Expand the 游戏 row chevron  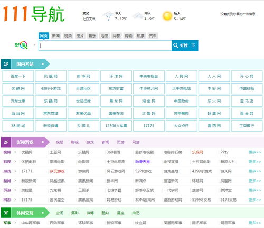pos(15,171)
